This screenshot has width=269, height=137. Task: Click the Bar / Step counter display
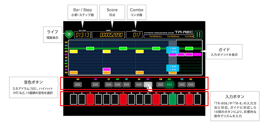[x=82, y=35]
